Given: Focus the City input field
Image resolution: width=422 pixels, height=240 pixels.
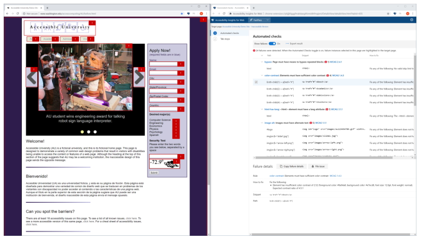Looking at the screenshot, I should point(163,82).
